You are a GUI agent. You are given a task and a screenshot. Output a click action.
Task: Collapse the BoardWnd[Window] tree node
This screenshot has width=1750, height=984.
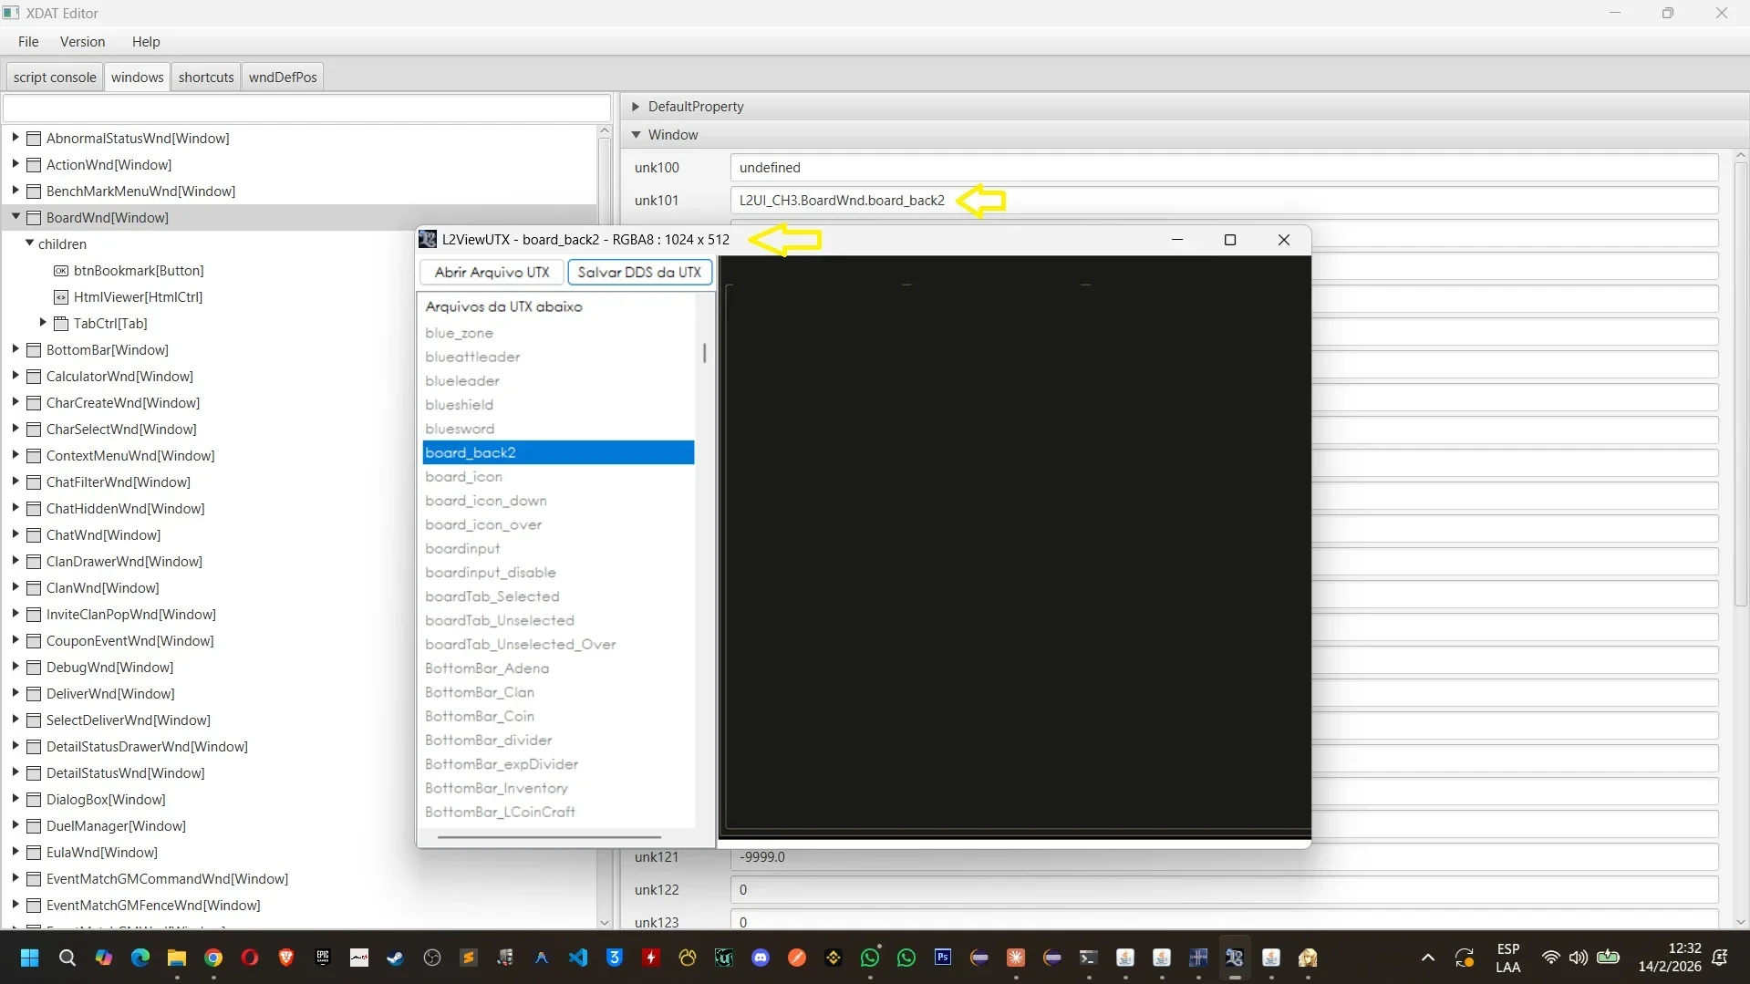(16, 217)
